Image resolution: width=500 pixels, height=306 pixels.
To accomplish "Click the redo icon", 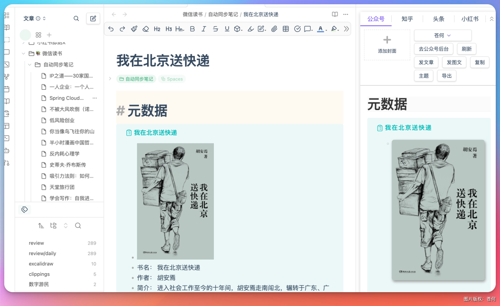I will point(122,29).
